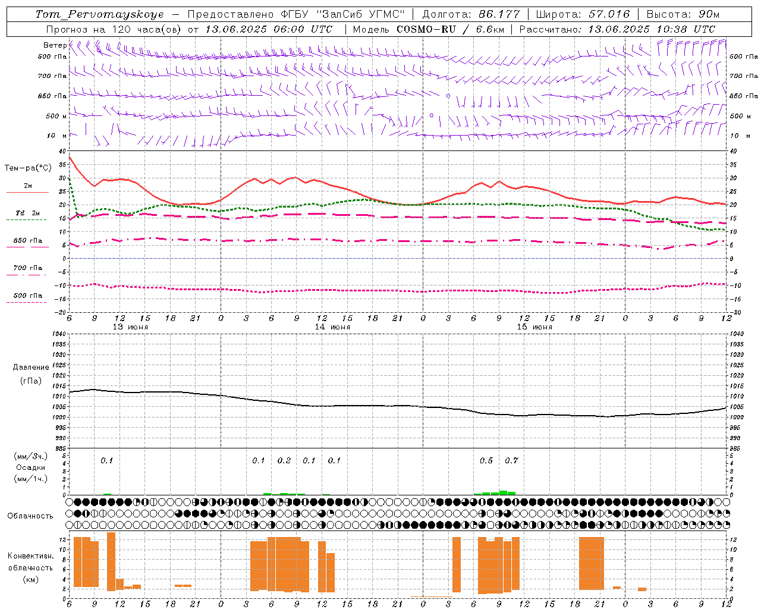Click the (гПа) unit label under Давление
The height and width of the screenshot is (609, 761).
point(31,381)
